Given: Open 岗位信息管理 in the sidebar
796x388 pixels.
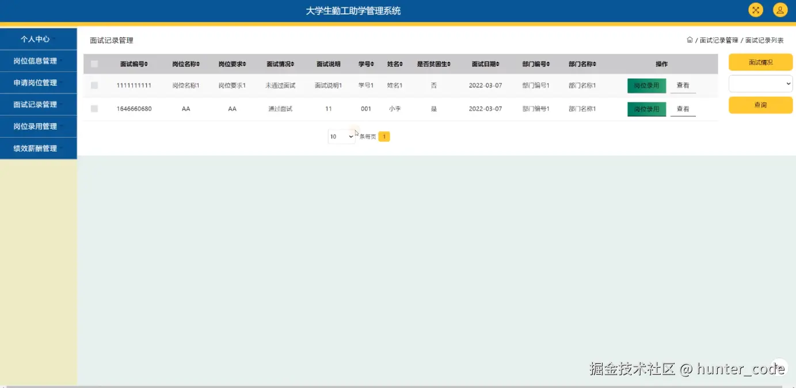Looking at the screenshot, I should tap(38, 61).
